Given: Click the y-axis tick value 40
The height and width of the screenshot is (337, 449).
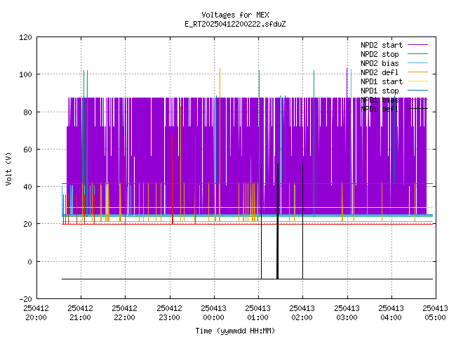Looking at the screenshot, I should [x=28, y=187].
